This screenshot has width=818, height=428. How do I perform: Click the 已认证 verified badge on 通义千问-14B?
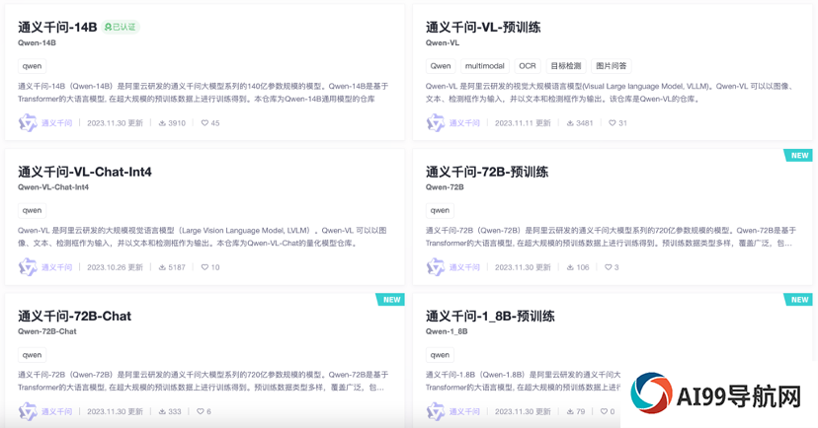121,27
